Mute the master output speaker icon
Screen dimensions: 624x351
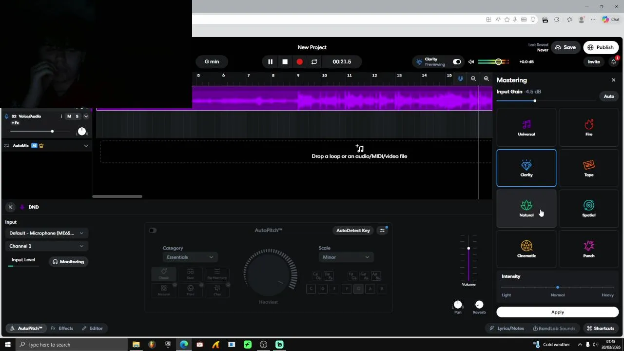(471, 62)
